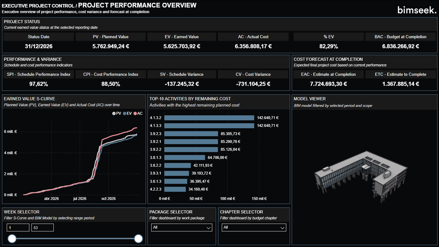Select the 4.2.2.3 activity bar
This screenshot has height=247, width=439.
tap(175, 189)
